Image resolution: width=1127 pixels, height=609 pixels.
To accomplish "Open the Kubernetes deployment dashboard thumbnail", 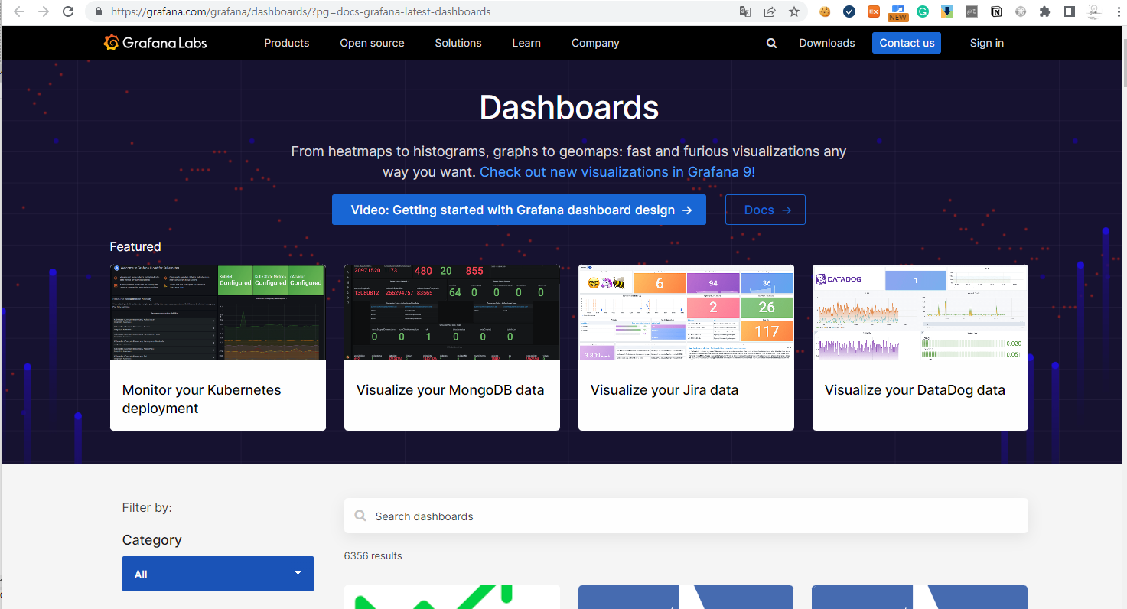I will (218, 312).
